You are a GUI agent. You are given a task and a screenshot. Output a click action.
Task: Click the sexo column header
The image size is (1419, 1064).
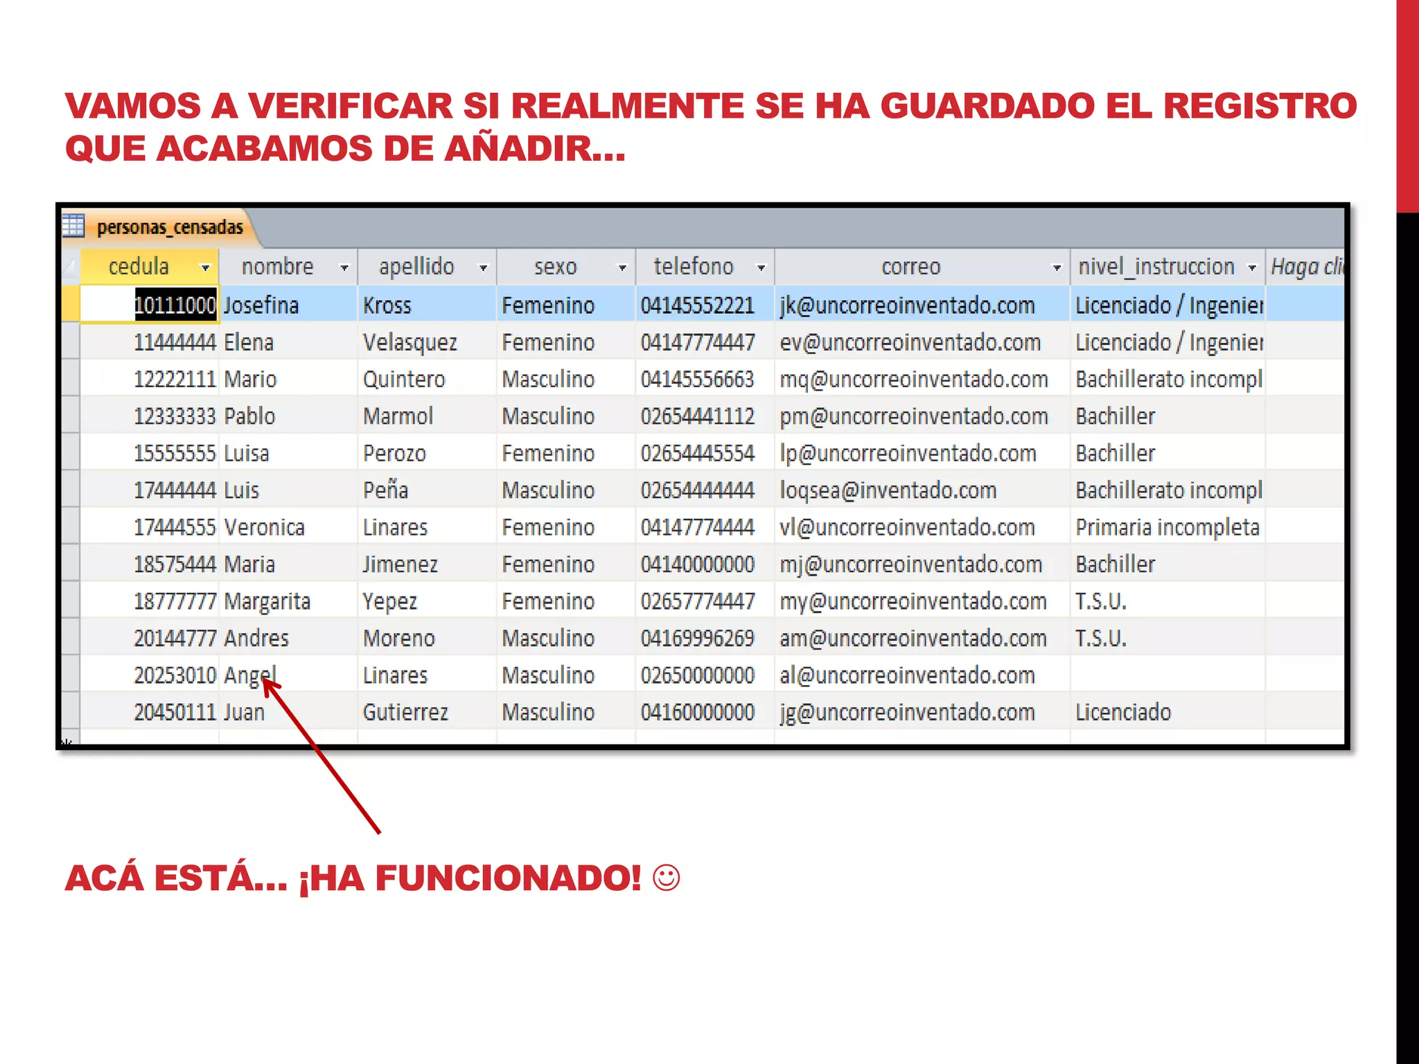566,267
